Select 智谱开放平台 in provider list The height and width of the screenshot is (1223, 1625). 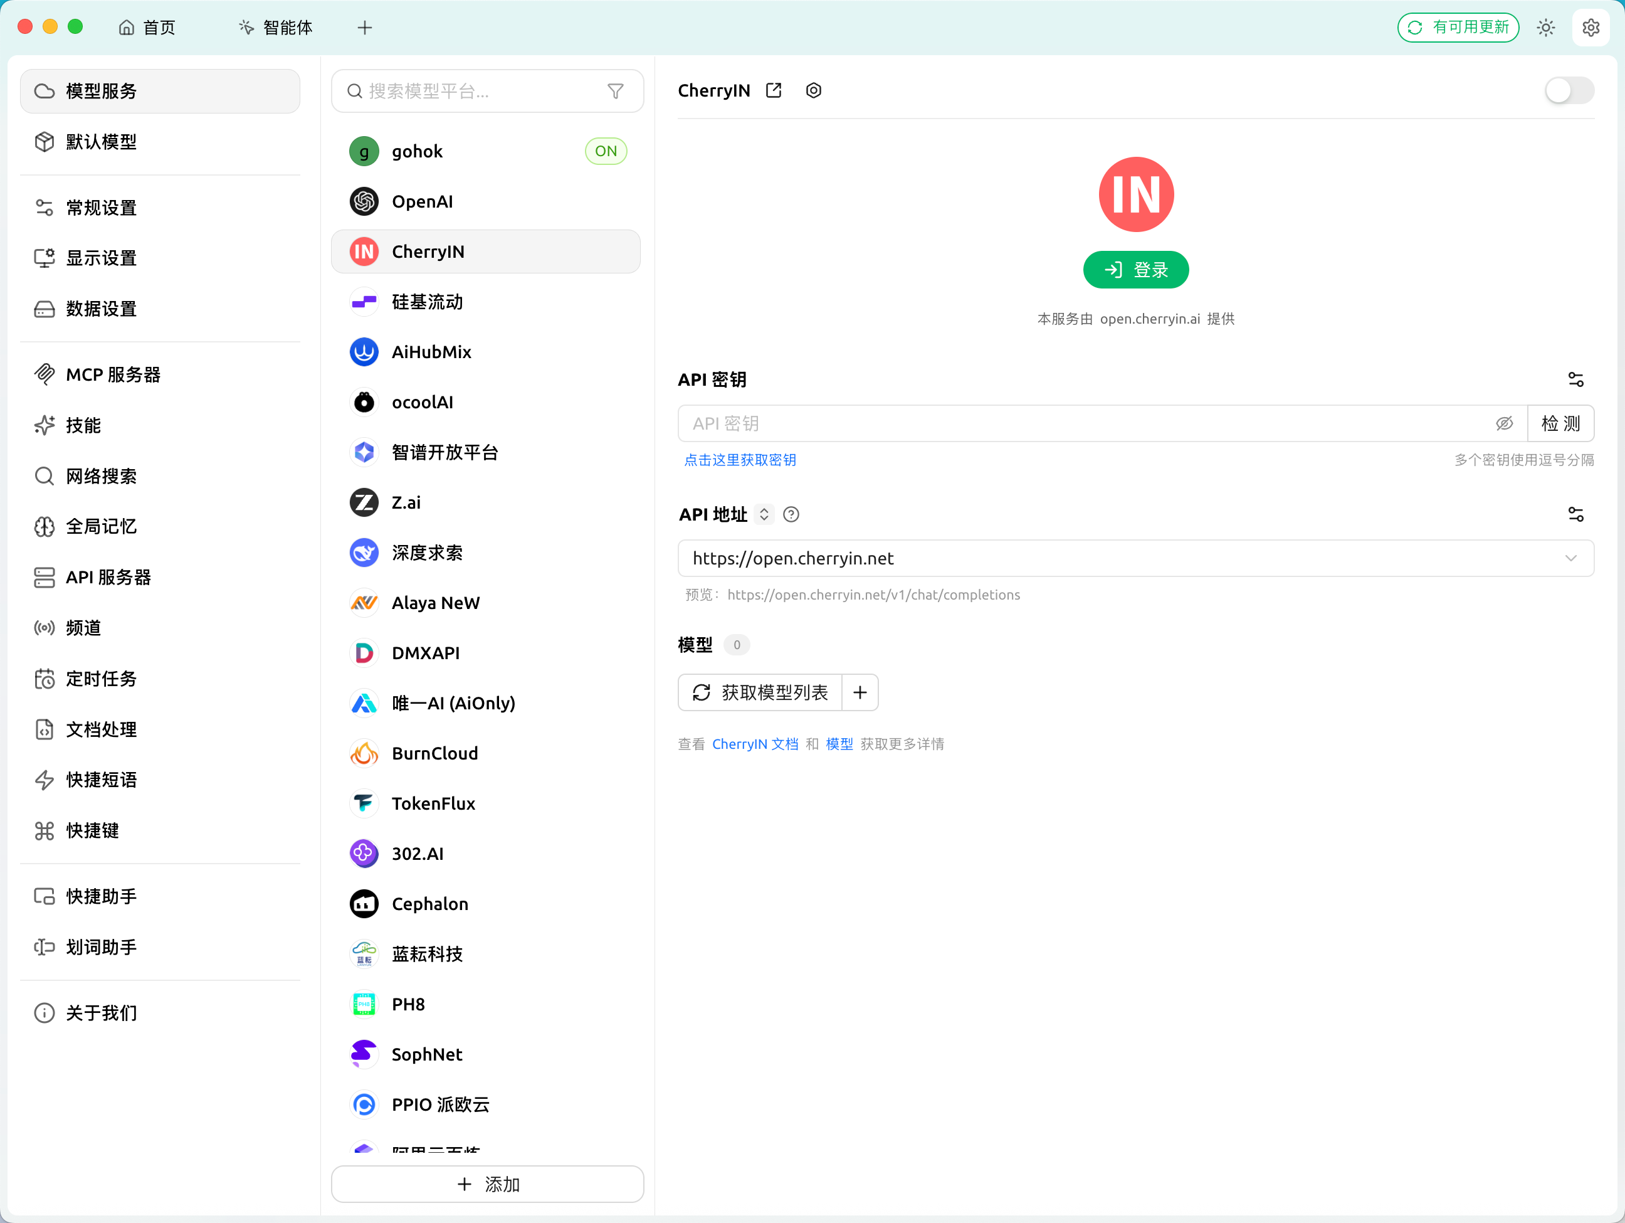tap(486, 453)
